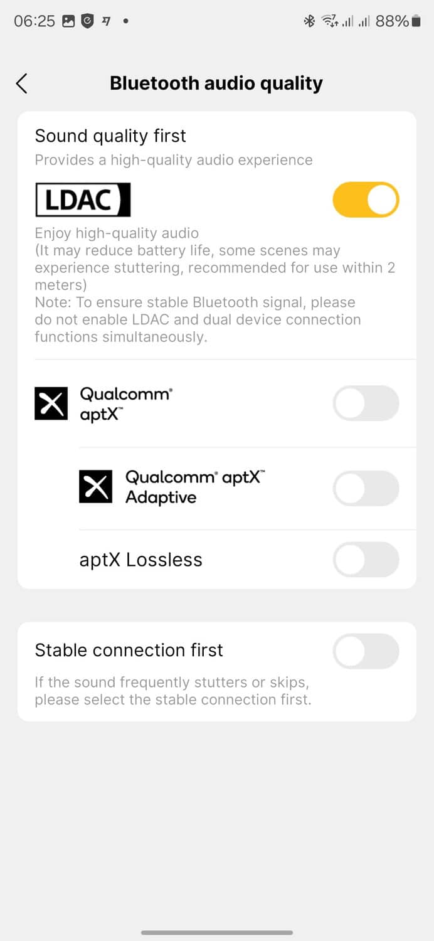434x941 pixels.
Task: Tap the Sound quality first heading
Action: [x=110, y=136]
